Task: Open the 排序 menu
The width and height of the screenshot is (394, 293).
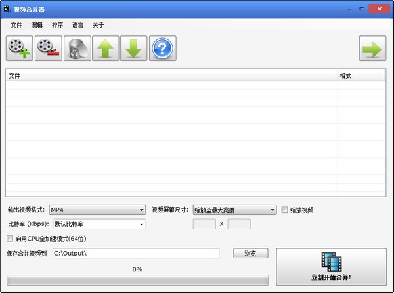Action: tap(58, 25)
